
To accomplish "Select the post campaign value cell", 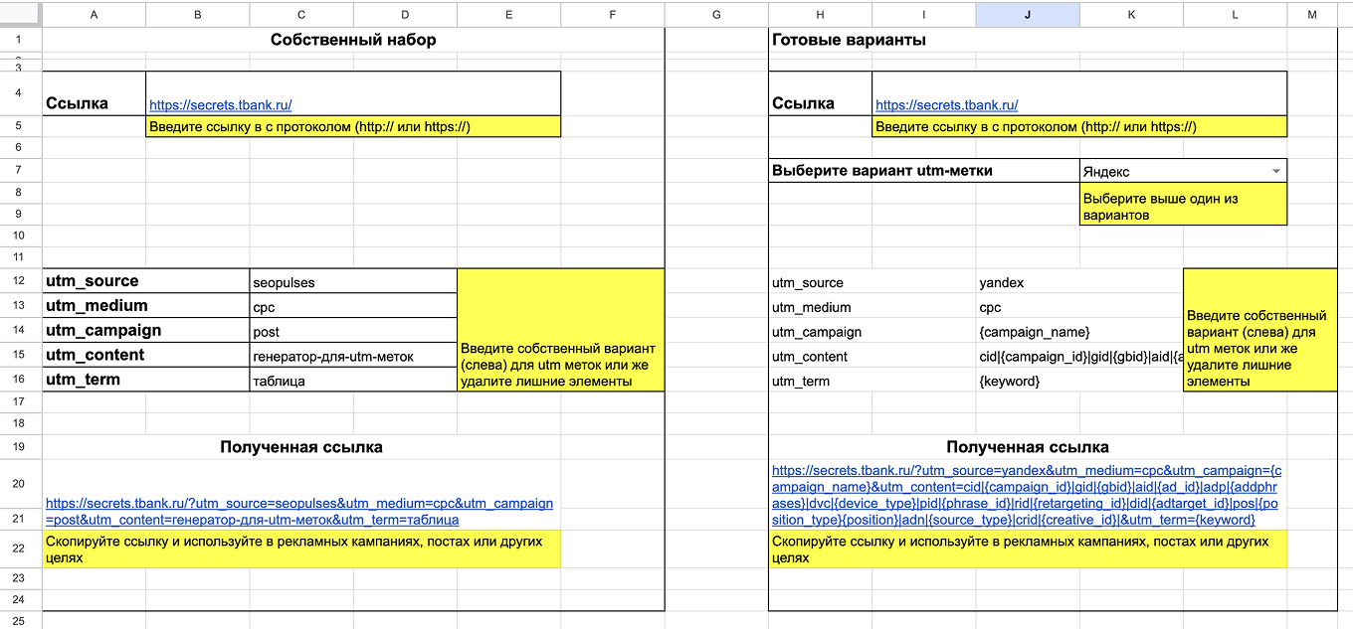I will pos(353,331).
